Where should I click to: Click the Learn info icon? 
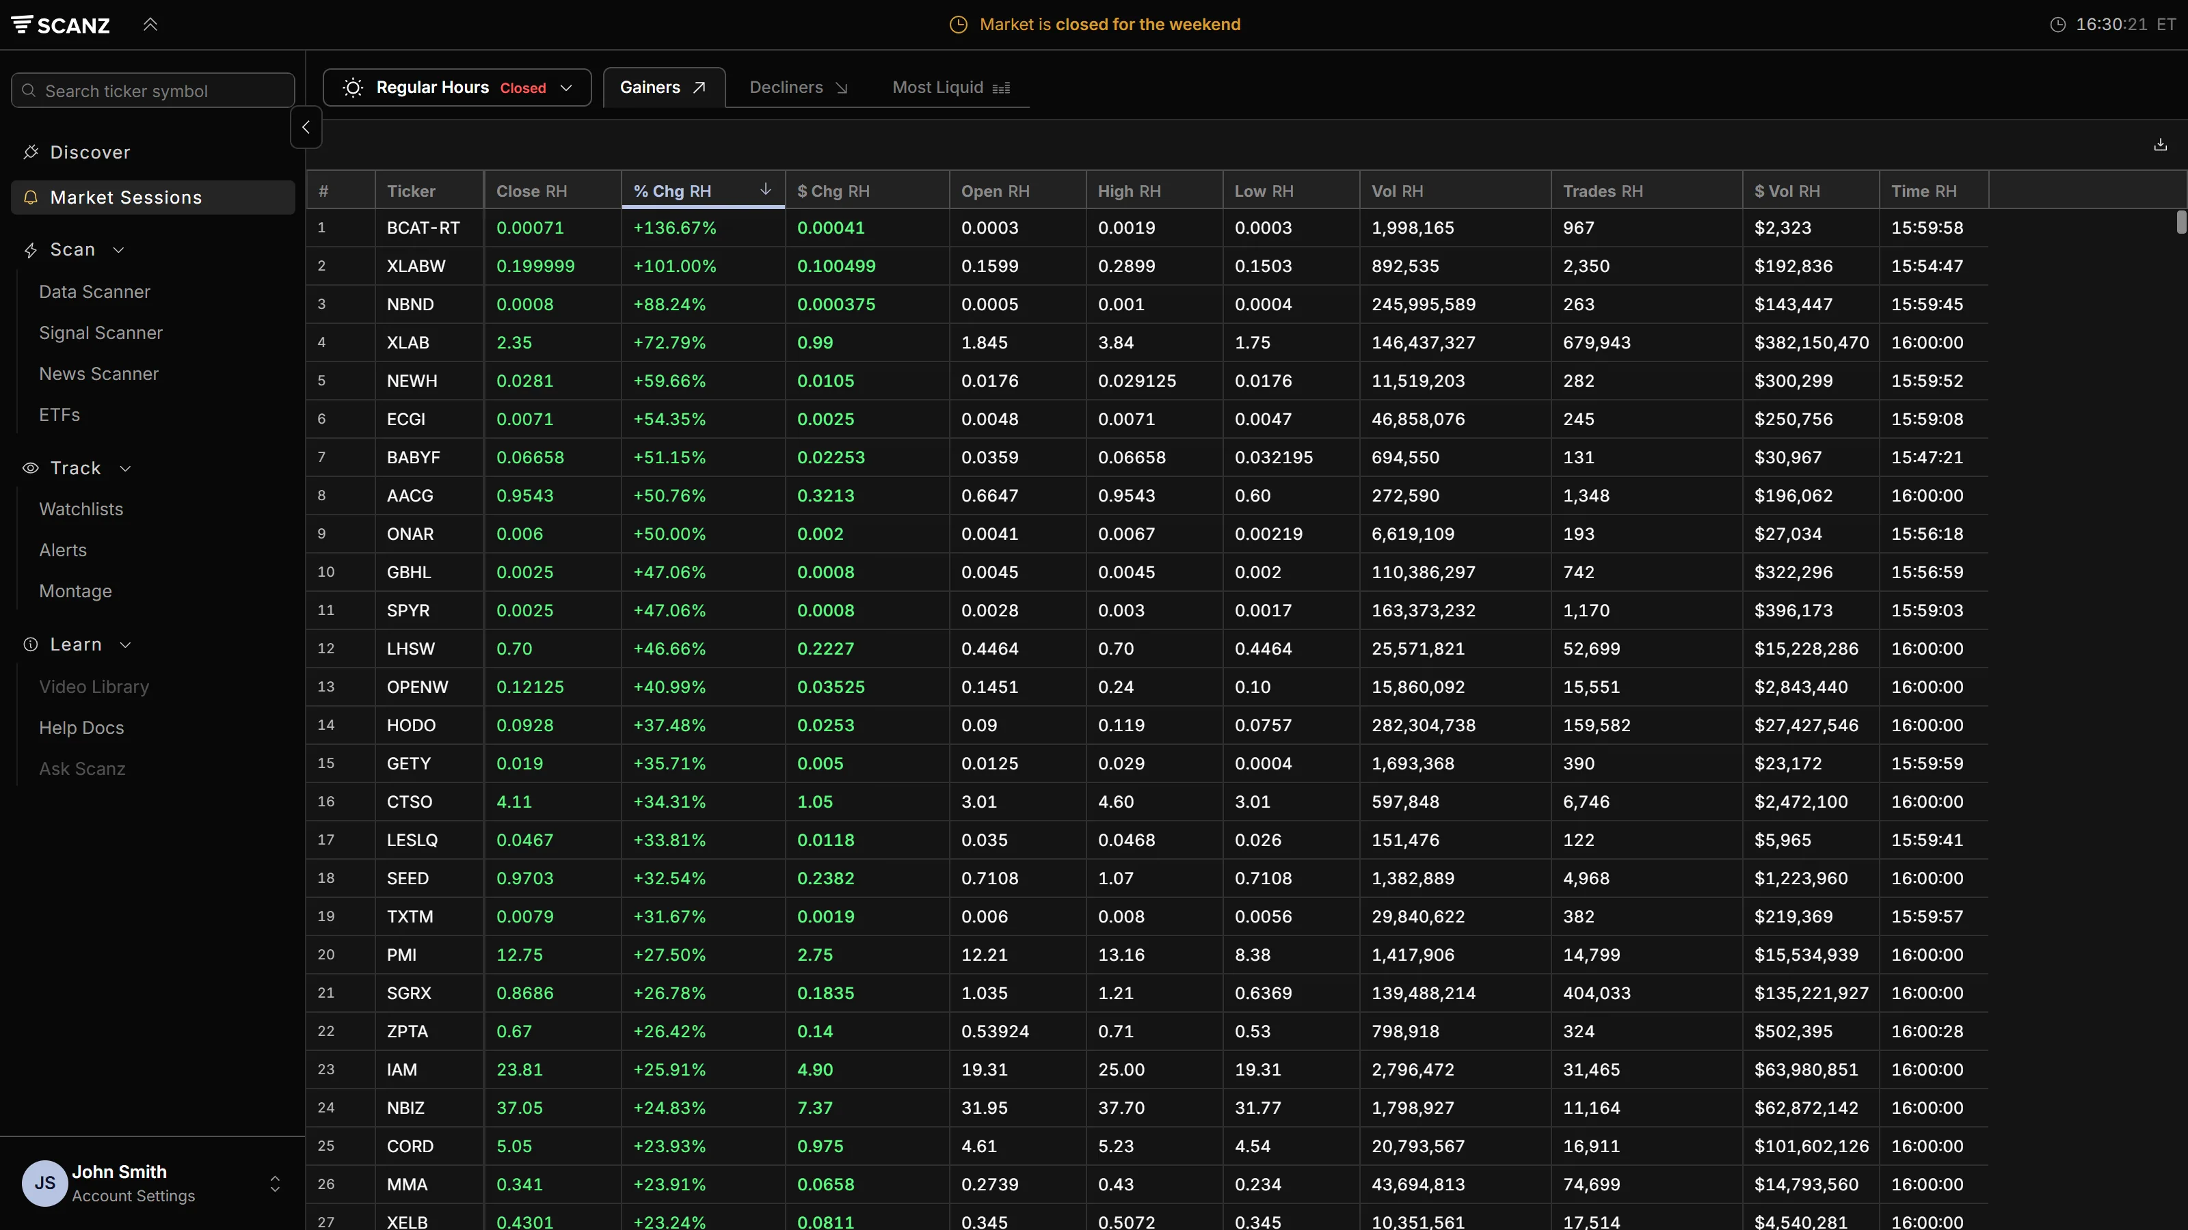point(31,644)
